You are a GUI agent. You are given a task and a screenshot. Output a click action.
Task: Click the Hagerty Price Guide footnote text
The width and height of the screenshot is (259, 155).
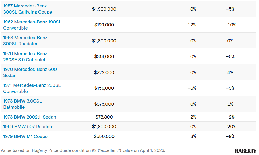83,150
